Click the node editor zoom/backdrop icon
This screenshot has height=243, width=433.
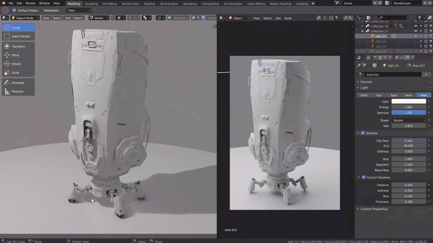[346, 18]
